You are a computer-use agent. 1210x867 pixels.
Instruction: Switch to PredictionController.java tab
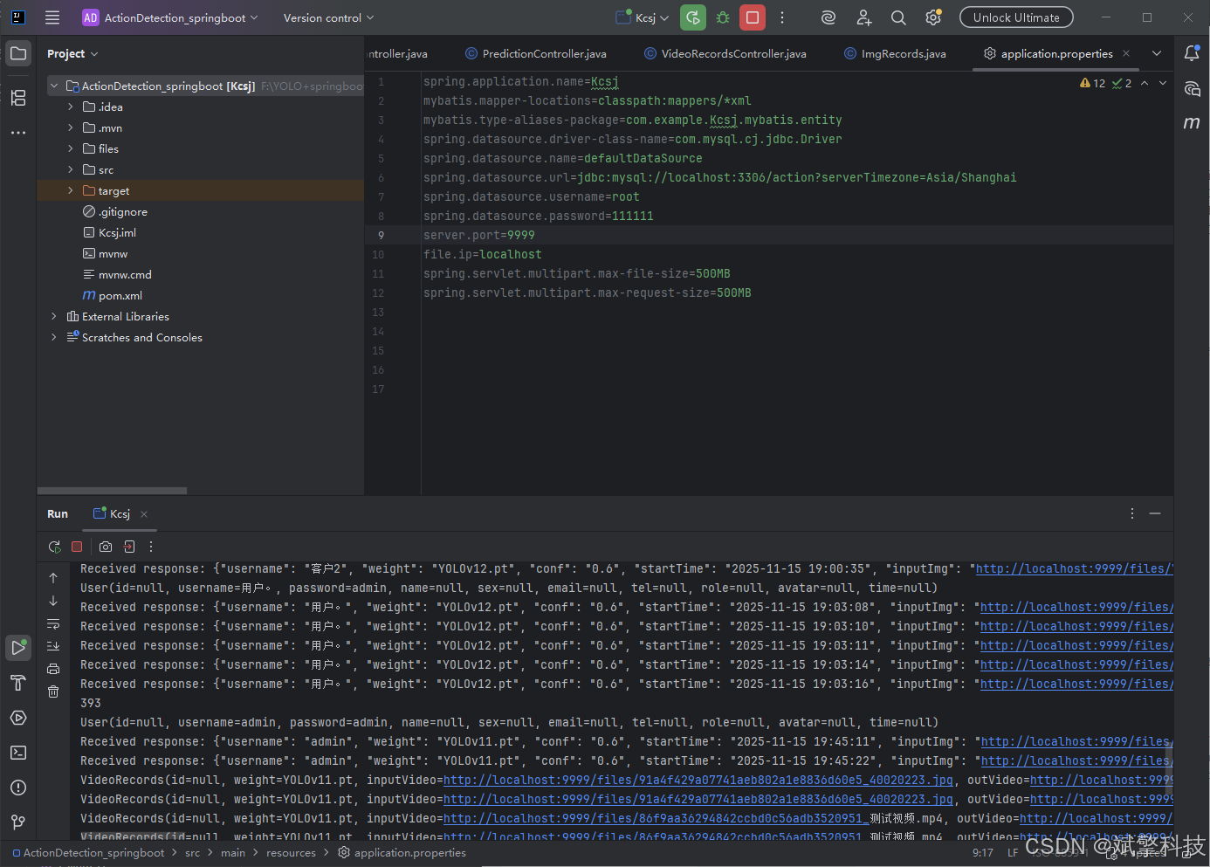click(x=543, y=54)
